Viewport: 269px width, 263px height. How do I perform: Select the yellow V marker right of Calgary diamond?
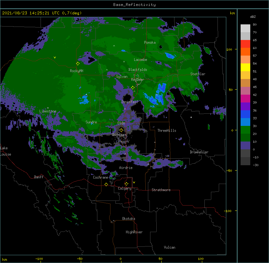pyautogui.click(x=134, y=182)
